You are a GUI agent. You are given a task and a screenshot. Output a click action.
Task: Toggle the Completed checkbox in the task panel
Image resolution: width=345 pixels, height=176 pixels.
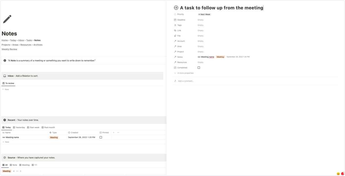coord(199,68)
